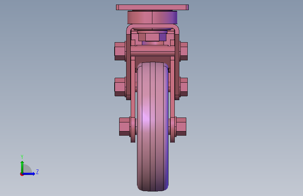Select the flat top mounting plate
Viewport: 303px width, 196px height.
click(x=152, y=7)
